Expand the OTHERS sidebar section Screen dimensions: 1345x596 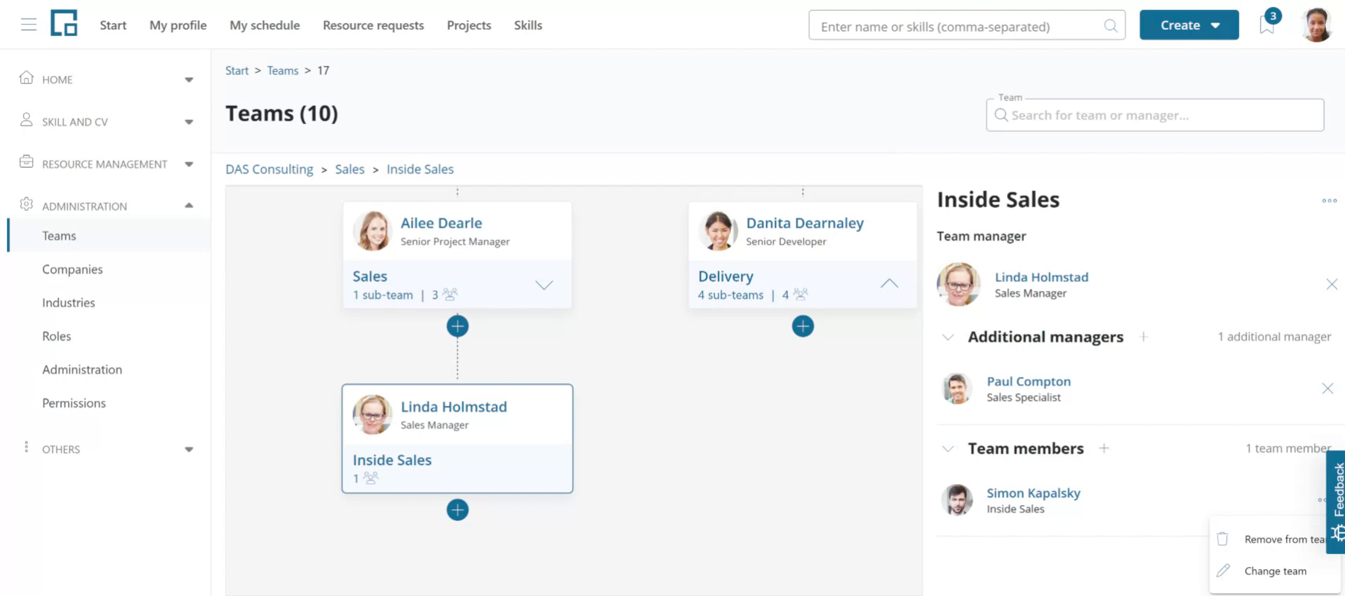point(189,450)
